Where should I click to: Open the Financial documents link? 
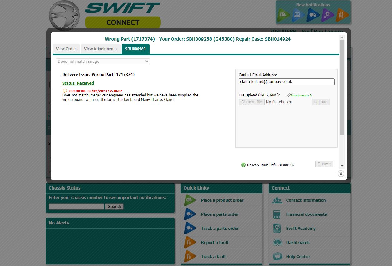pos(306,214)
